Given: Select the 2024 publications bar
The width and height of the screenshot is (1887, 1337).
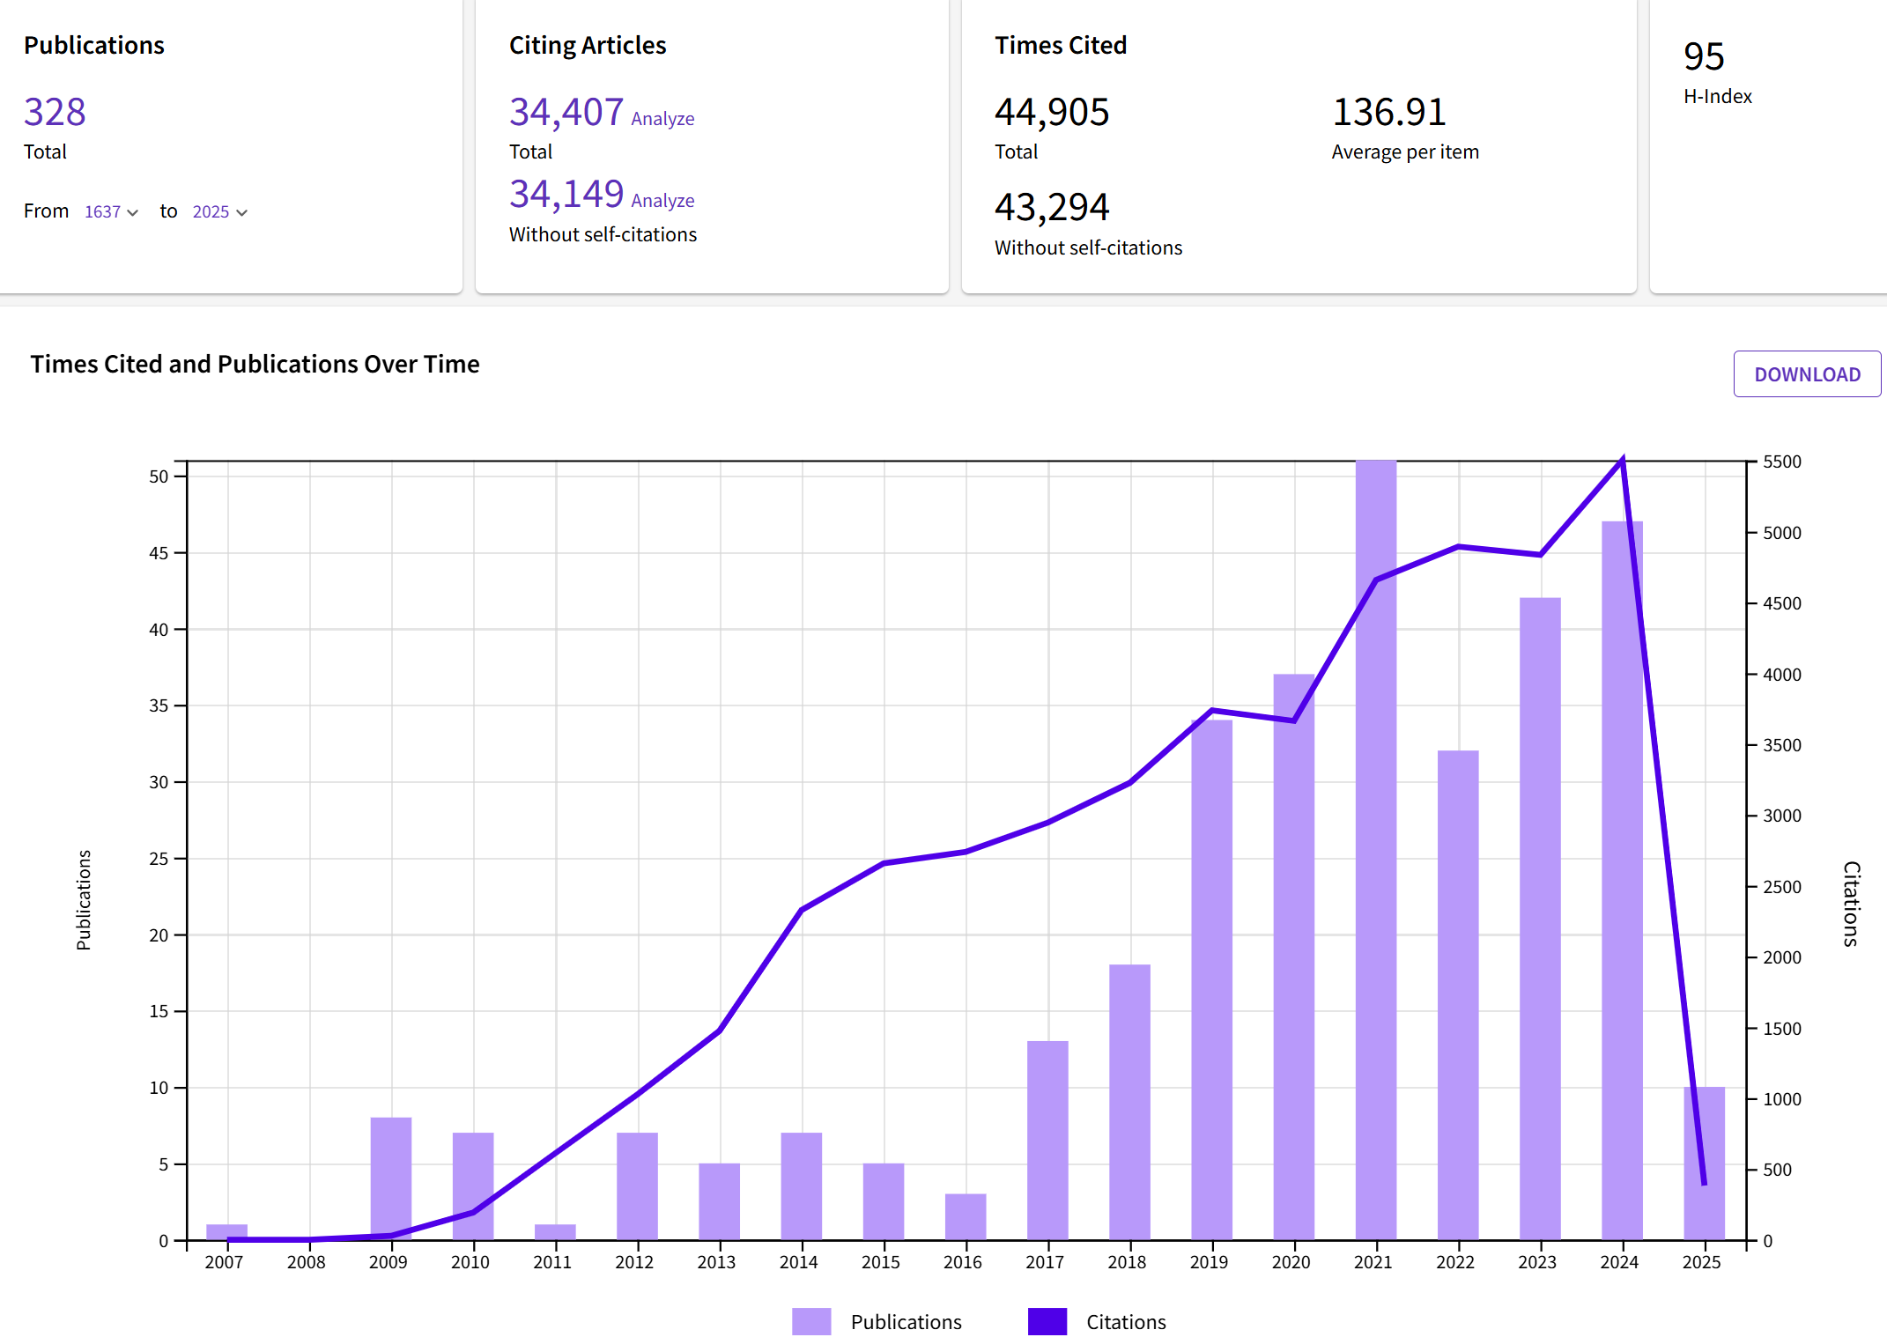Looking at the screenshot, I should (x=1622, y=881).
